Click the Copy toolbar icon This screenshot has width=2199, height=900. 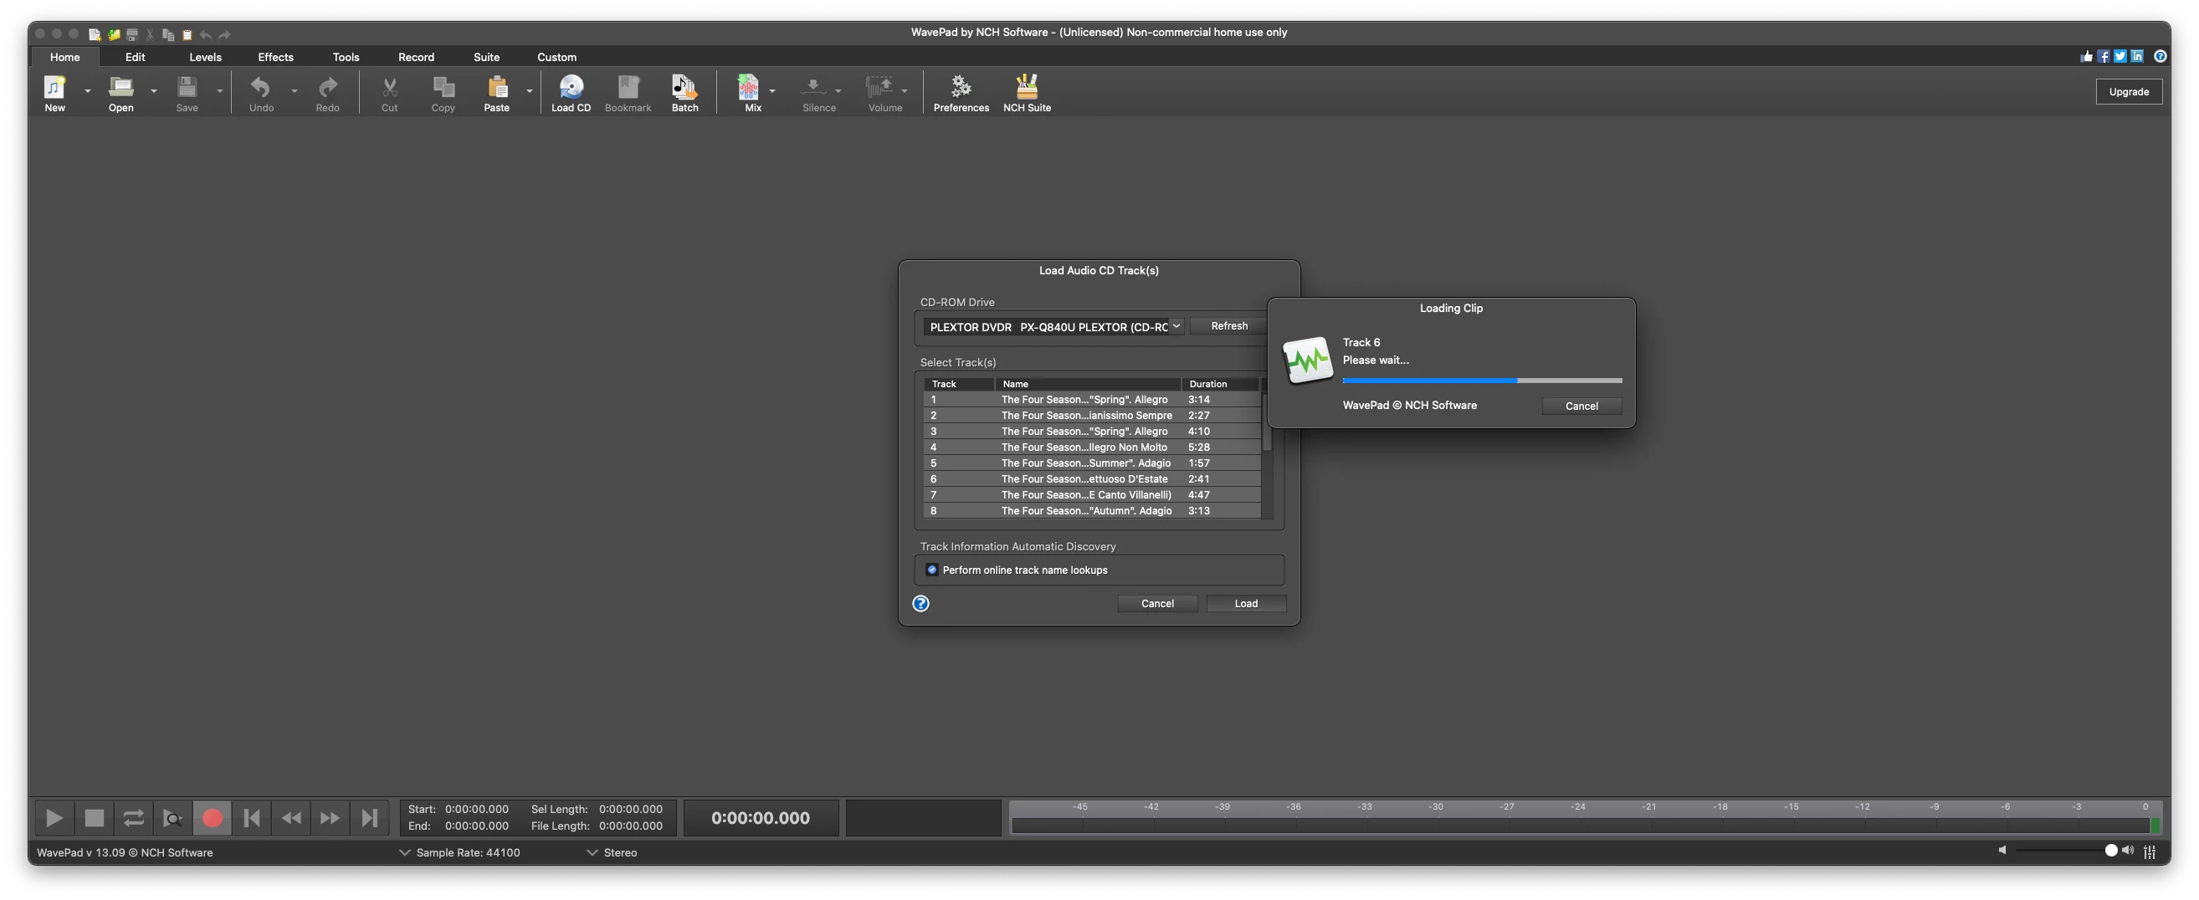[443, 93]
